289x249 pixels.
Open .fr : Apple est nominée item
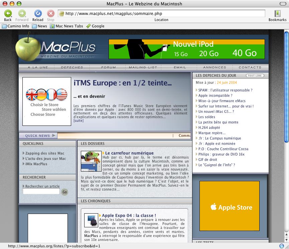coord(217,144)
